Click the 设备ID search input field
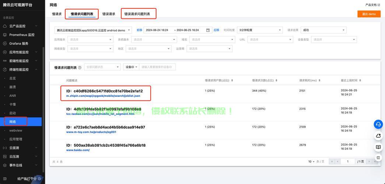 (x=157, y=67)
